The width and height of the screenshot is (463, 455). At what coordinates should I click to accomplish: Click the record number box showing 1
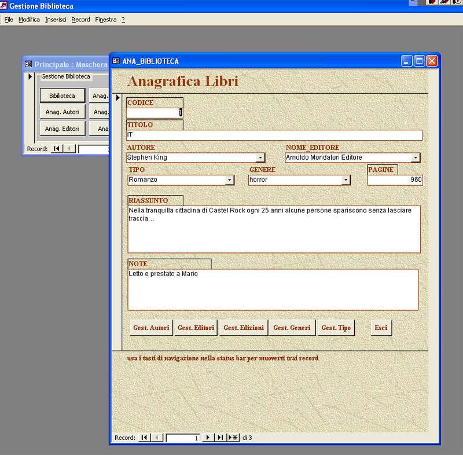(x=183, y=438)
